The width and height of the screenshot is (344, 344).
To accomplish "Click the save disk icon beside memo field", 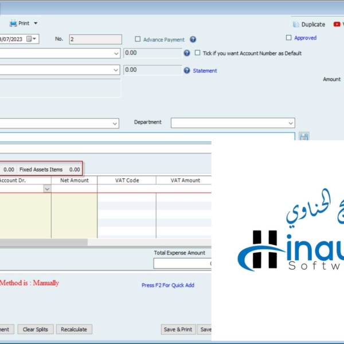I will click(304, 136).
